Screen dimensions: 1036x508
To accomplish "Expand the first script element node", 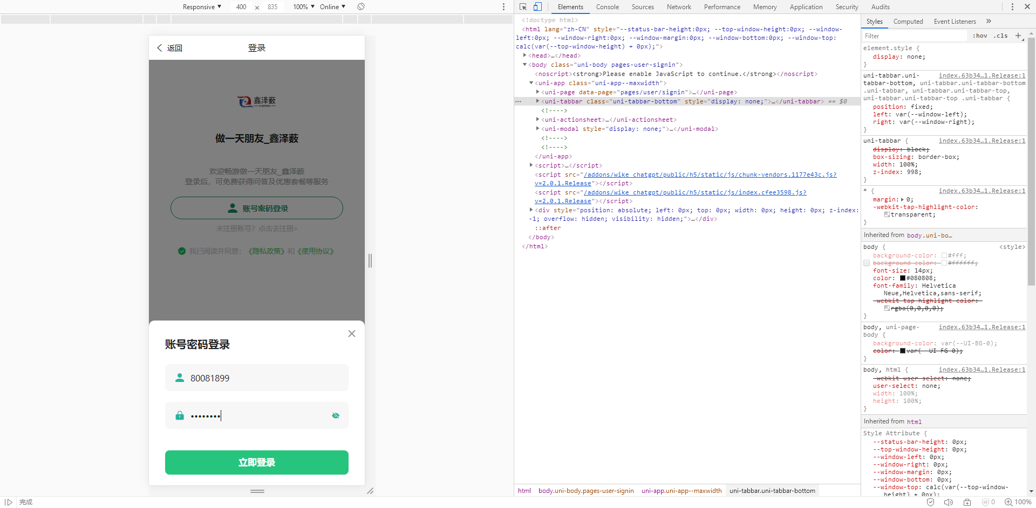I will (x=531, y=165).
